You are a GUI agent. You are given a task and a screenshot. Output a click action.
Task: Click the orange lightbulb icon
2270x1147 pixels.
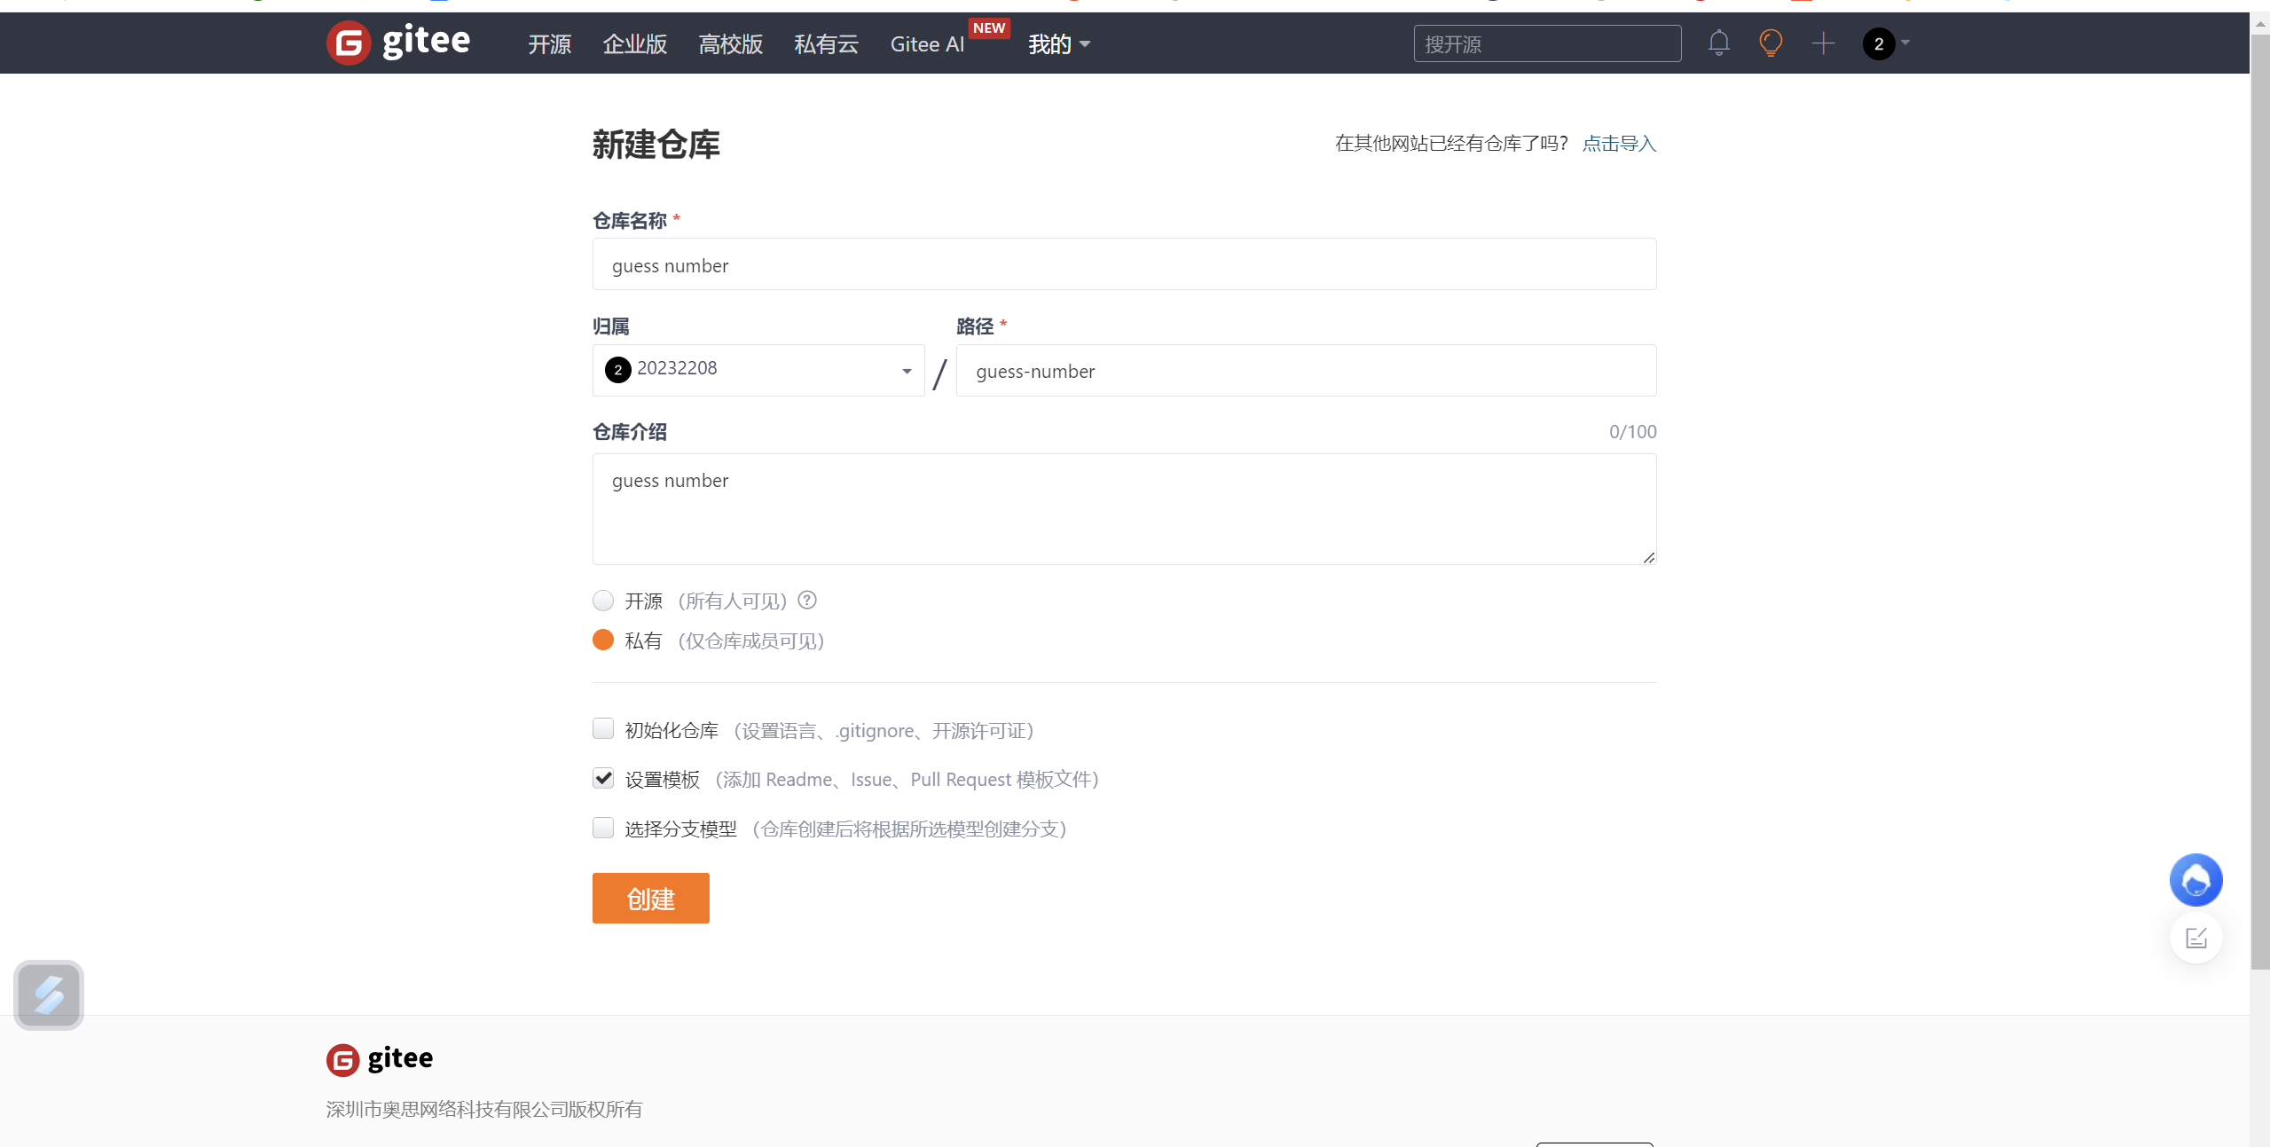pyautogui.click(x=1771, y=43)
